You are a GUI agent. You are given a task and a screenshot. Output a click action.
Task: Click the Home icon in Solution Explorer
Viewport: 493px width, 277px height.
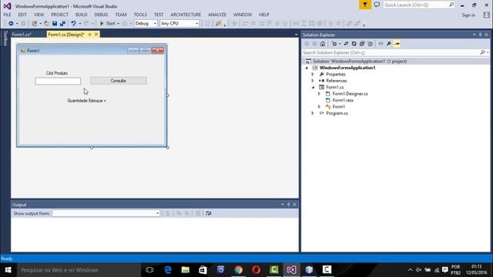[x=323, y=44]
